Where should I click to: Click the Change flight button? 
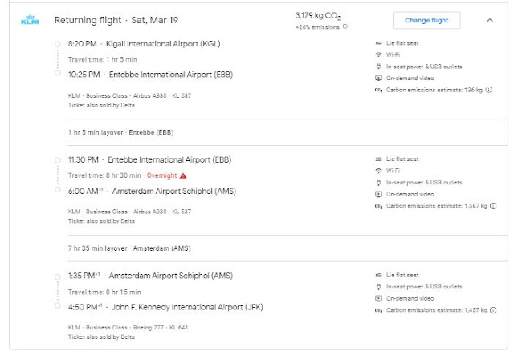click(426, 20)
